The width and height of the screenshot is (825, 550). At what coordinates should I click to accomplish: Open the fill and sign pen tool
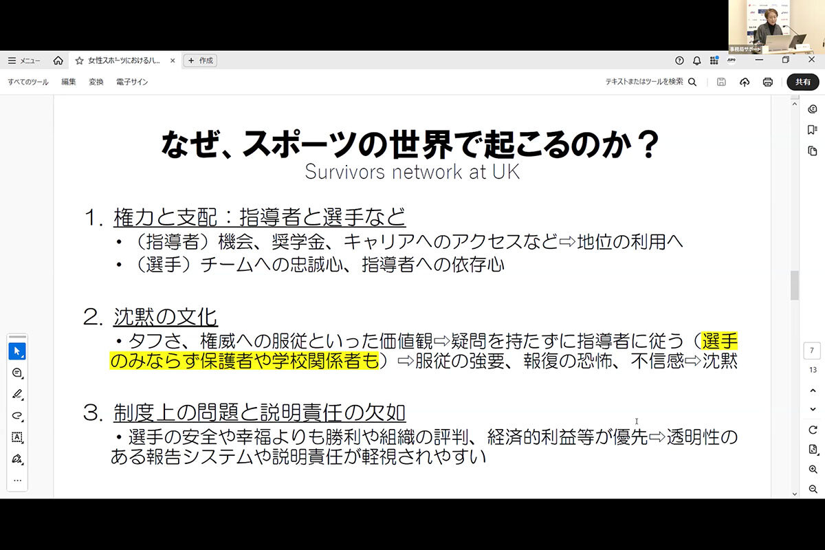(17, 459)
